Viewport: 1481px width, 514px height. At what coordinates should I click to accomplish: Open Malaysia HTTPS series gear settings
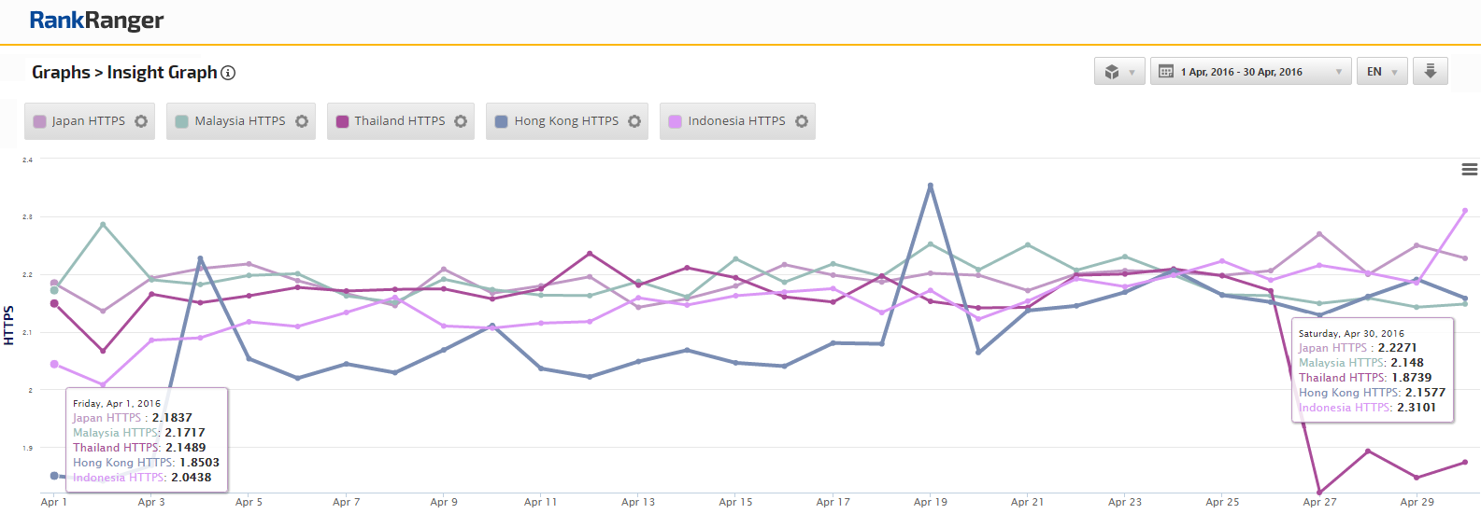302,121
